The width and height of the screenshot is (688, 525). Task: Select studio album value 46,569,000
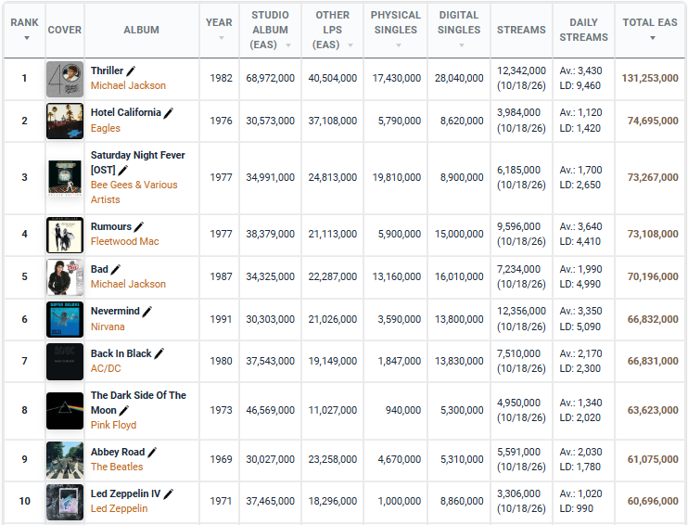271,410
